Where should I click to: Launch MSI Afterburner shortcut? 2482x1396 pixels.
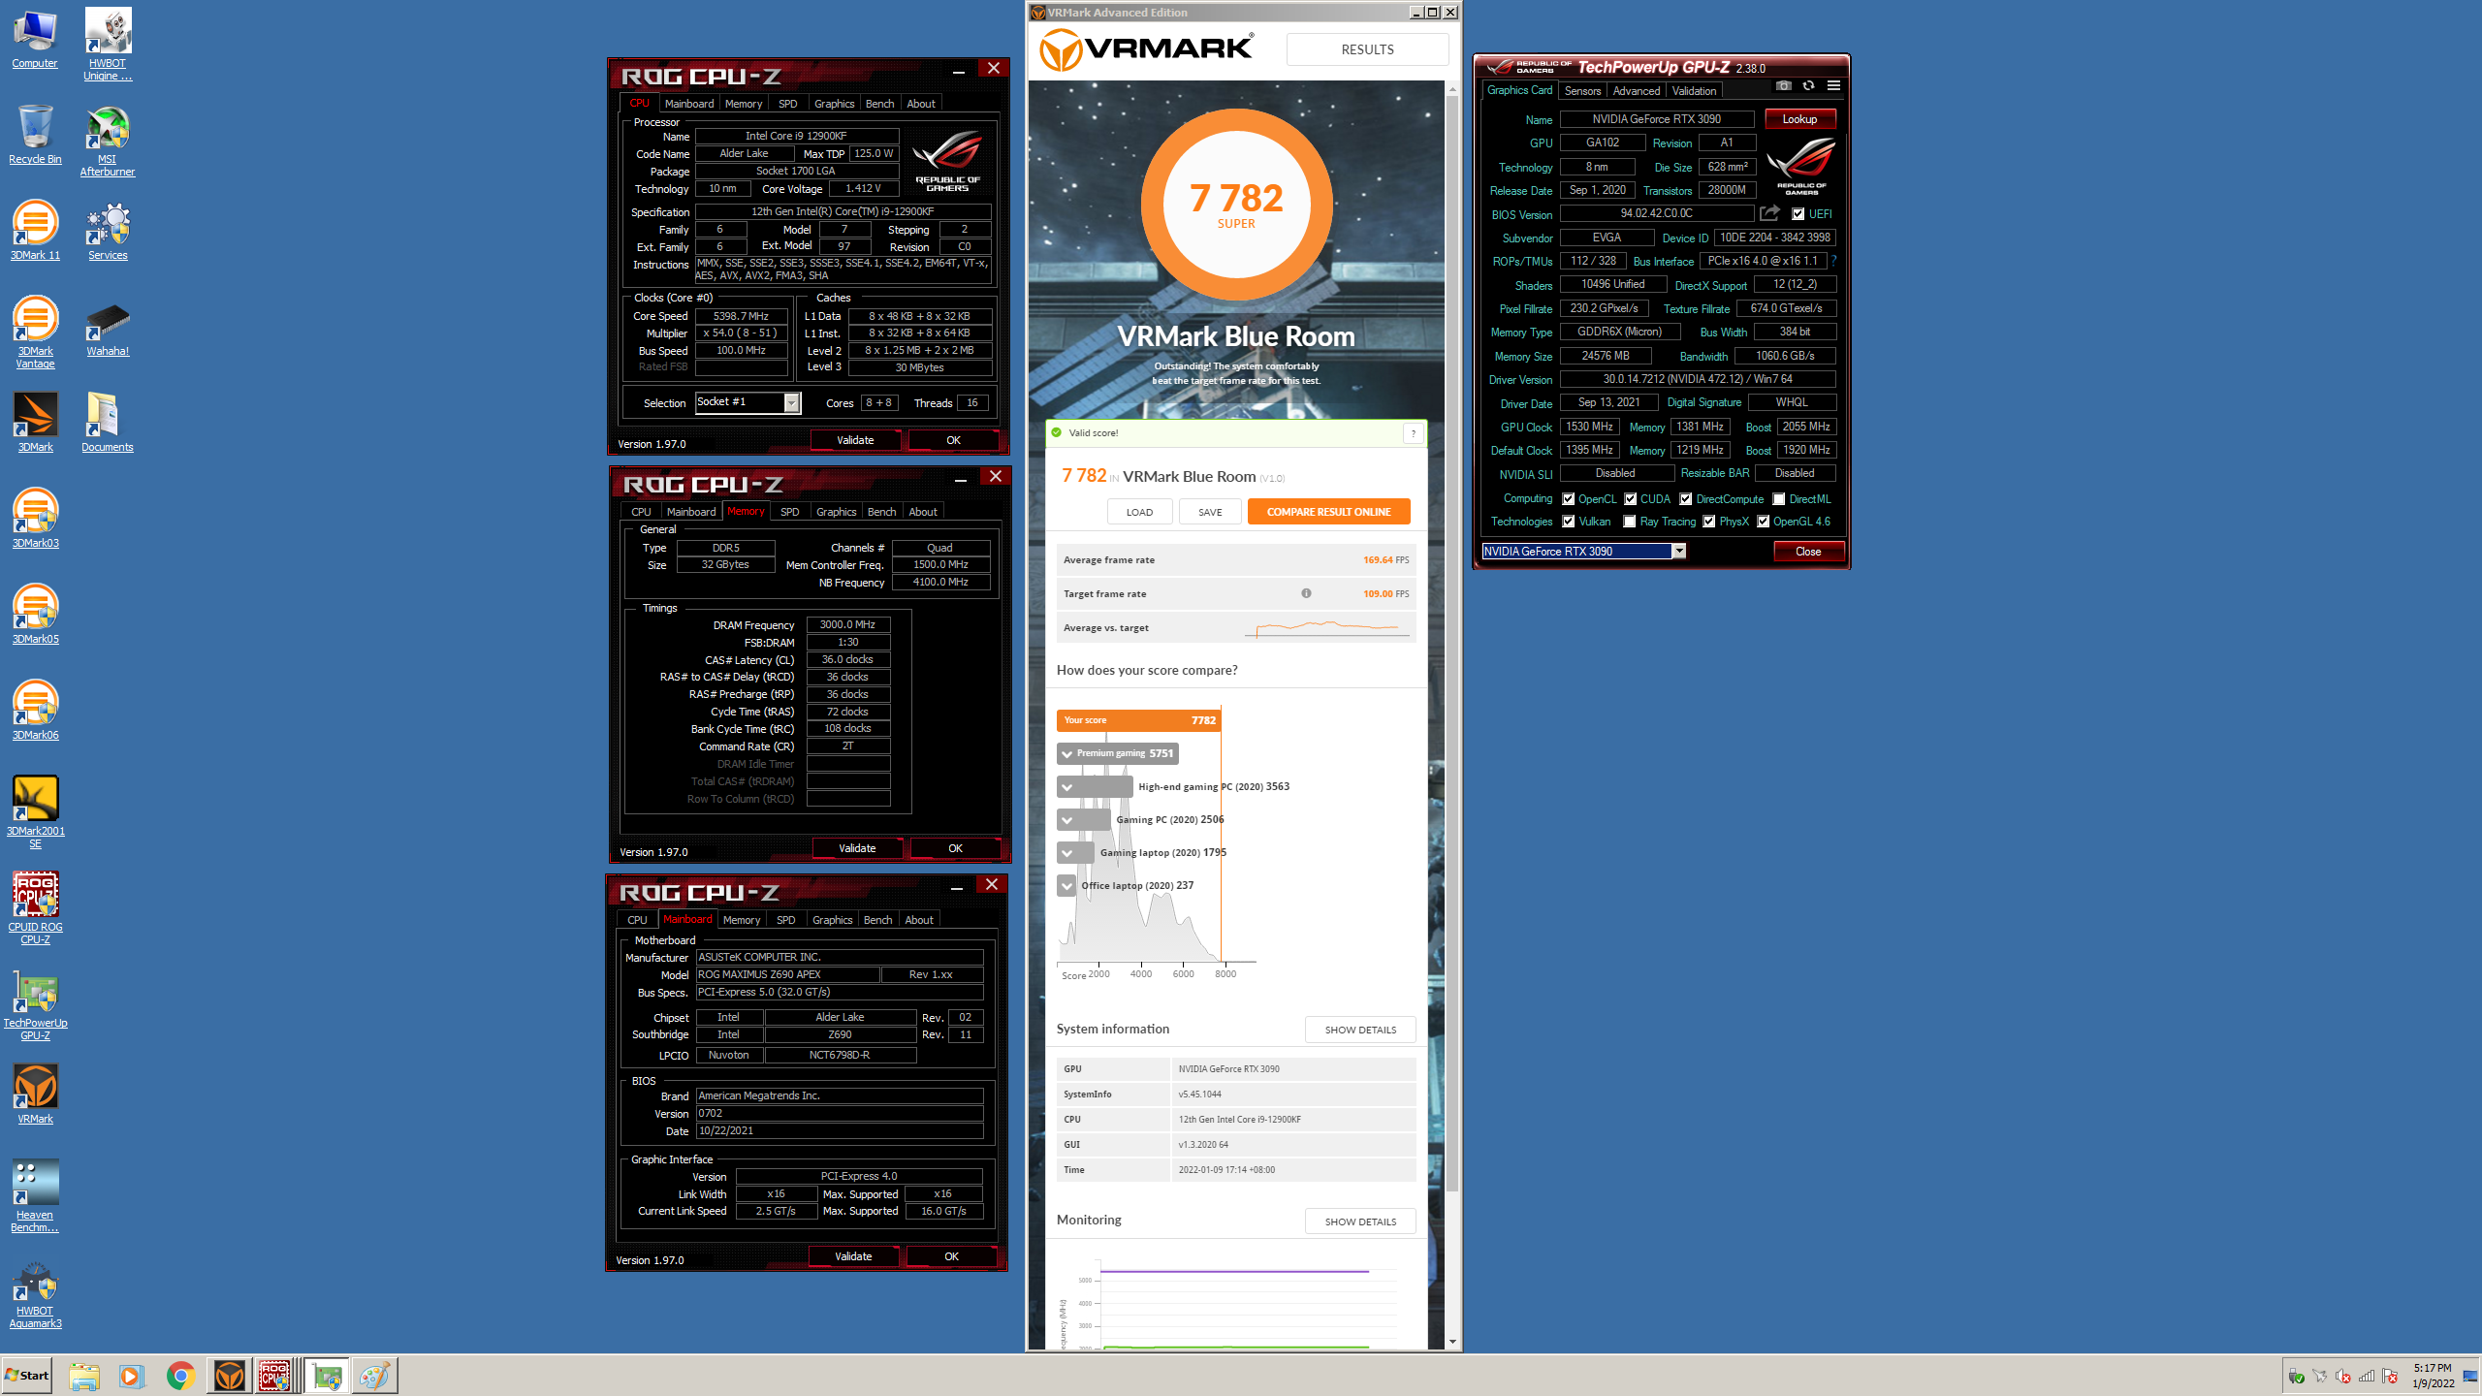[108, 141]
